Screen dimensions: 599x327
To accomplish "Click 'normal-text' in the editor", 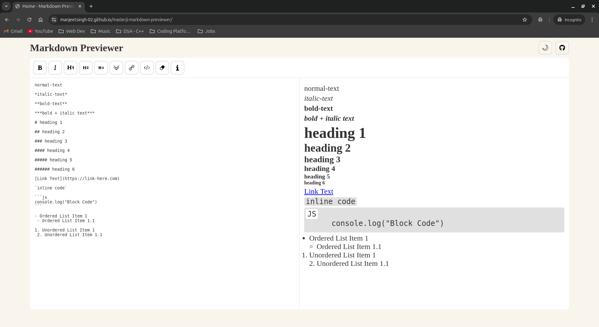I will coord(48,85).
